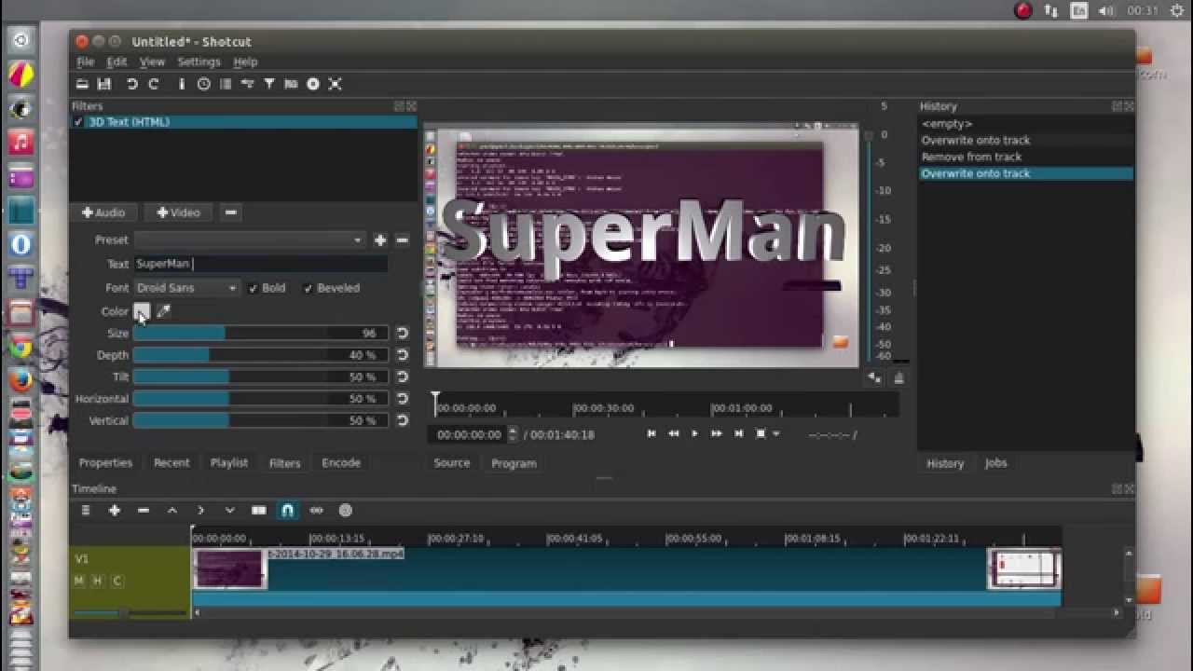Show the Playlist toolbar icon
The height and width of the screenshot is (671, 1193).
click(x=226, y=84)
